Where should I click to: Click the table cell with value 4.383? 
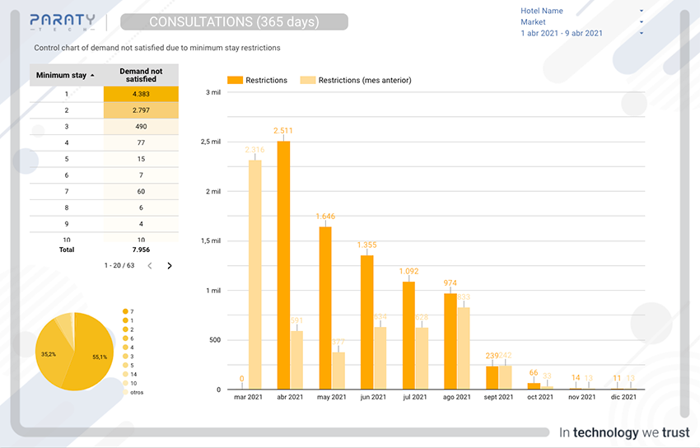141,94
